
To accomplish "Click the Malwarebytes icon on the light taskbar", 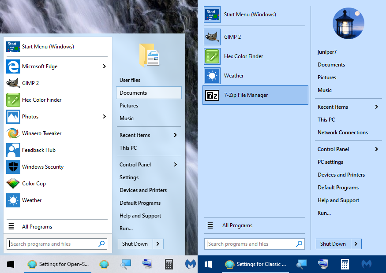I will click(x=190, y=264).
